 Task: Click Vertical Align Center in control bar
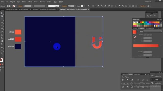click(112, 6)
